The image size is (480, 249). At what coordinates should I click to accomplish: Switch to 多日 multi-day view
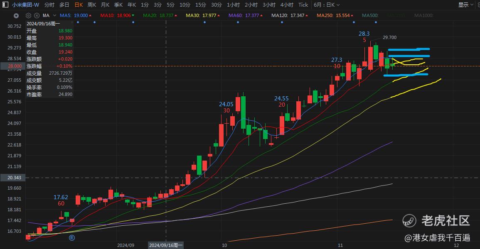[64, 5]
